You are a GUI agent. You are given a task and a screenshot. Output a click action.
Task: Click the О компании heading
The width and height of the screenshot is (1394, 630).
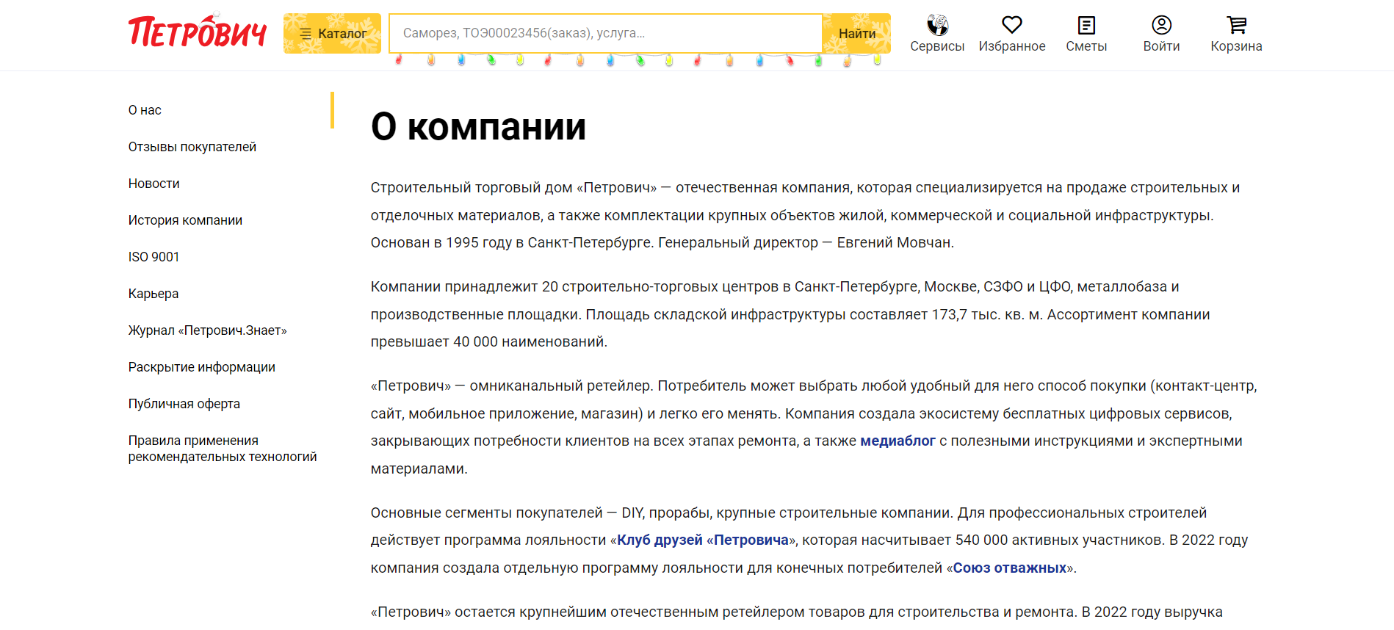478,126
